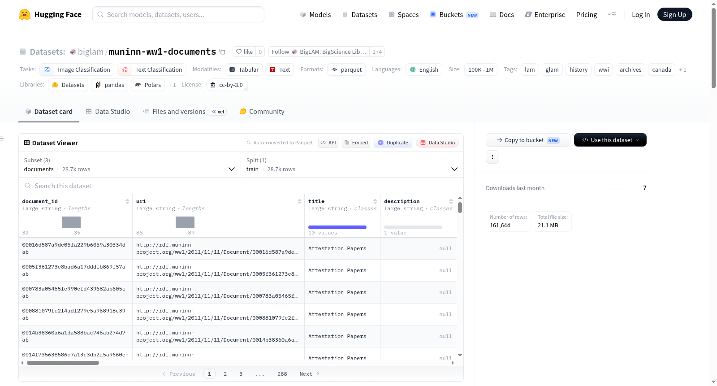Go to page 3 of the table
The width and height of the screenshot is (717, 386).
241,374
